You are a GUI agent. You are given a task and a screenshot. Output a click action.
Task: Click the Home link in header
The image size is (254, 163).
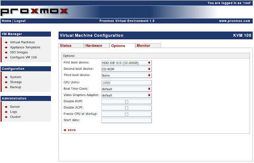pos(6,21)
